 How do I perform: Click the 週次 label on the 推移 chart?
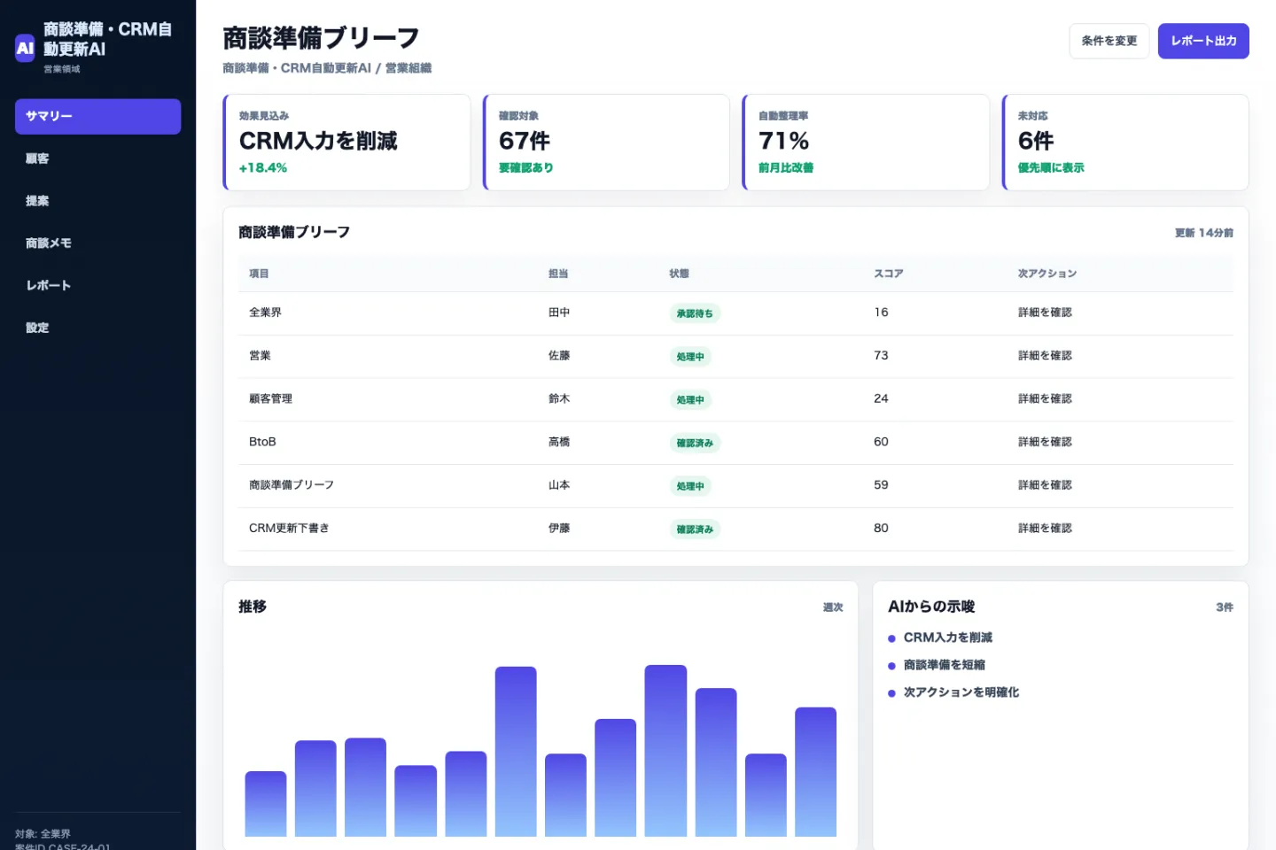click(832, 607)
